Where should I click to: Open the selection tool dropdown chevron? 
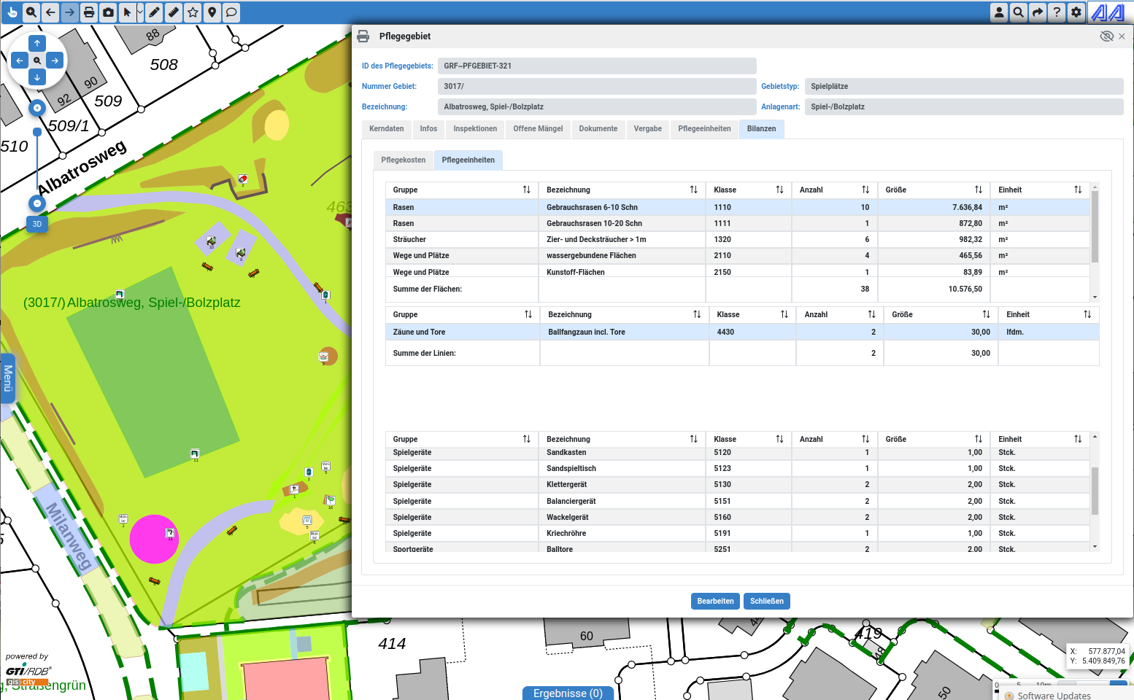140,12
